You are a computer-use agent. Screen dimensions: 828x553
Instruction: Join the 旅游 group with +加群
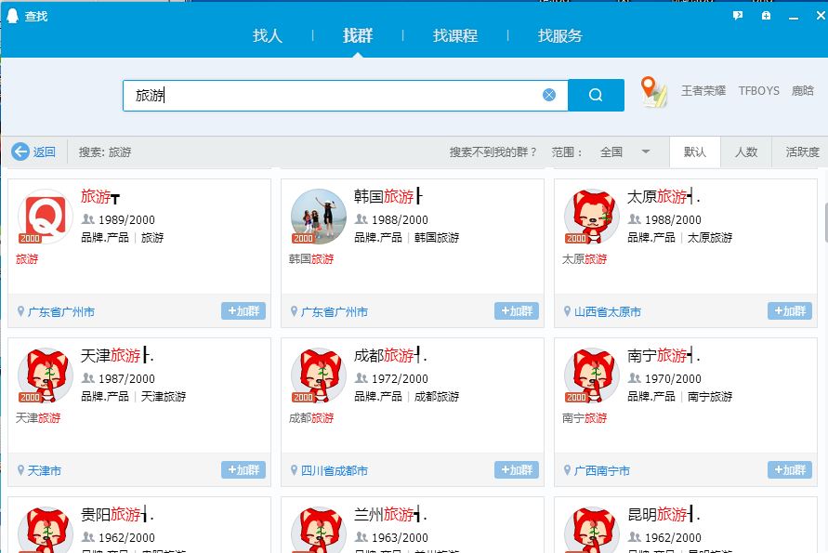point(243,311)
